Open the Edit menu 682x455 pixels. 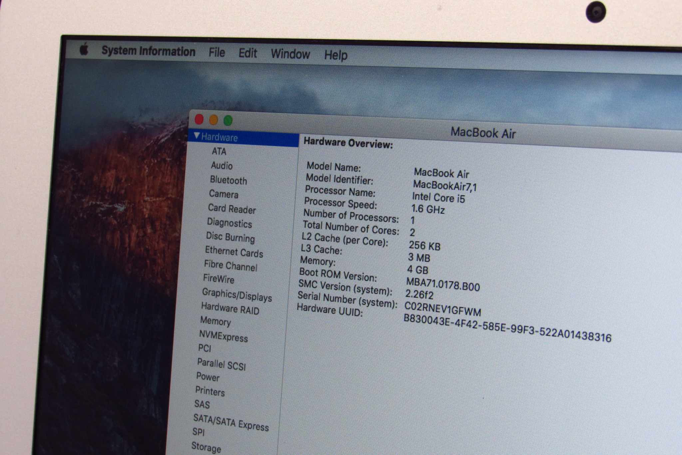(248, 54)
